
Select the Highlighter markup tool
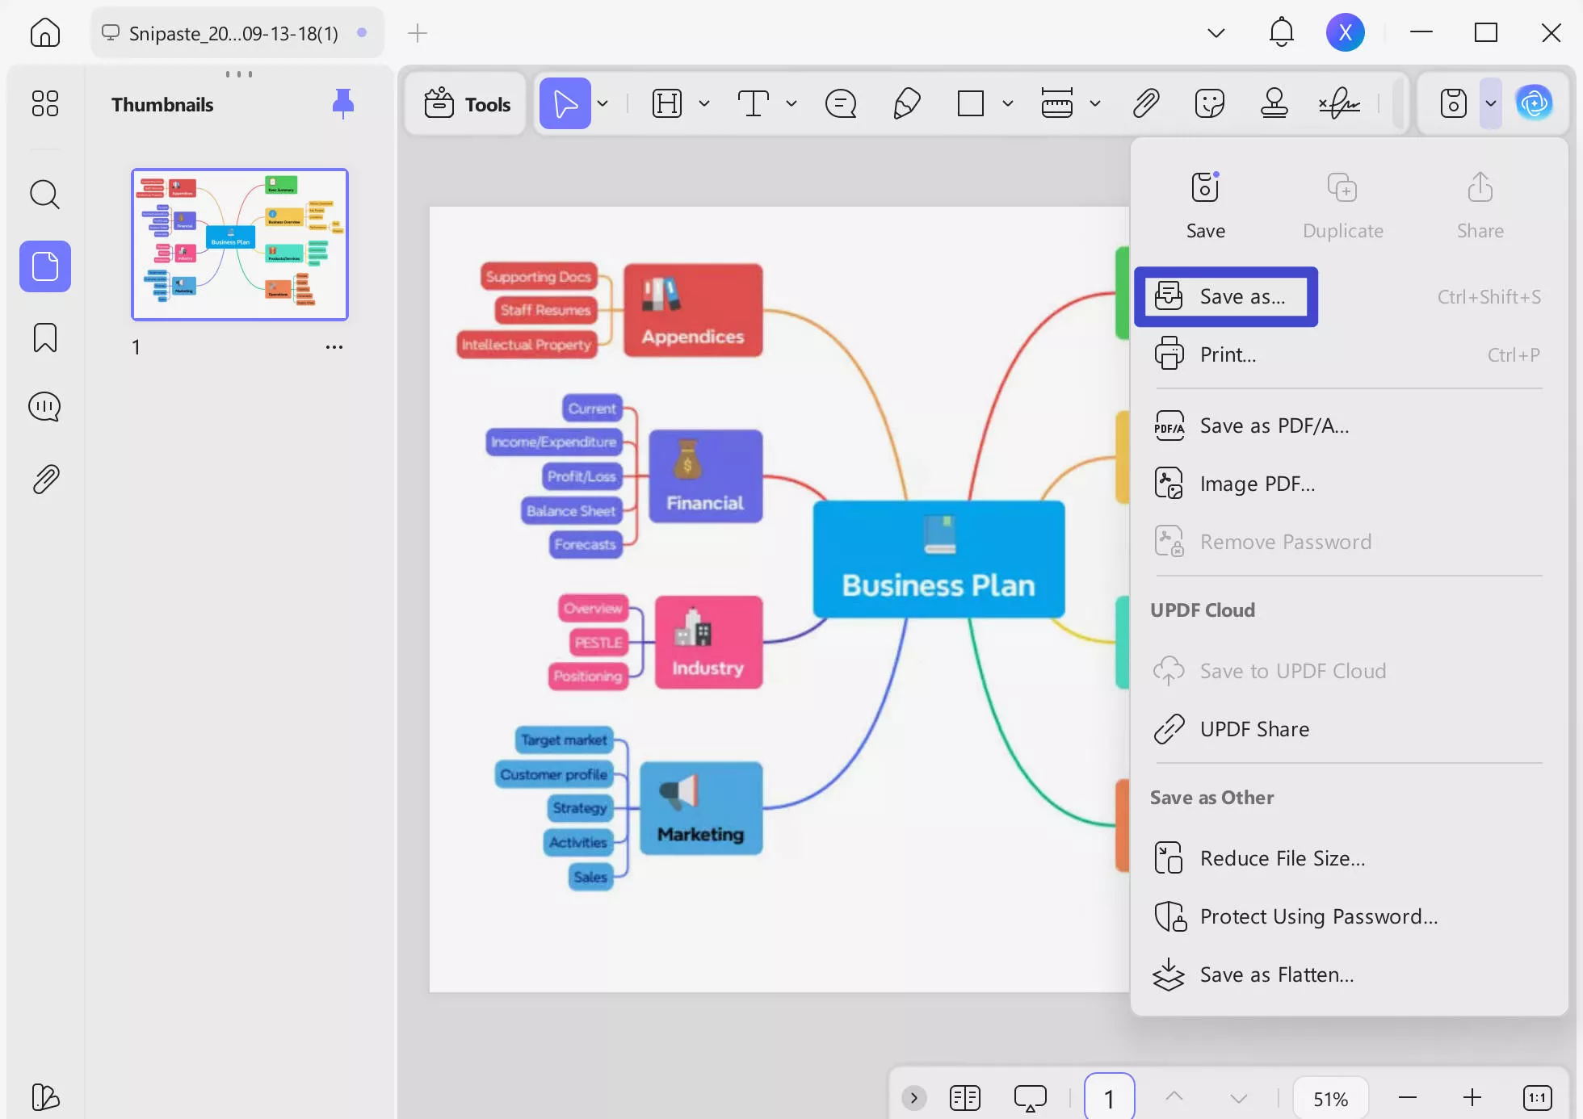click(907, 103)
